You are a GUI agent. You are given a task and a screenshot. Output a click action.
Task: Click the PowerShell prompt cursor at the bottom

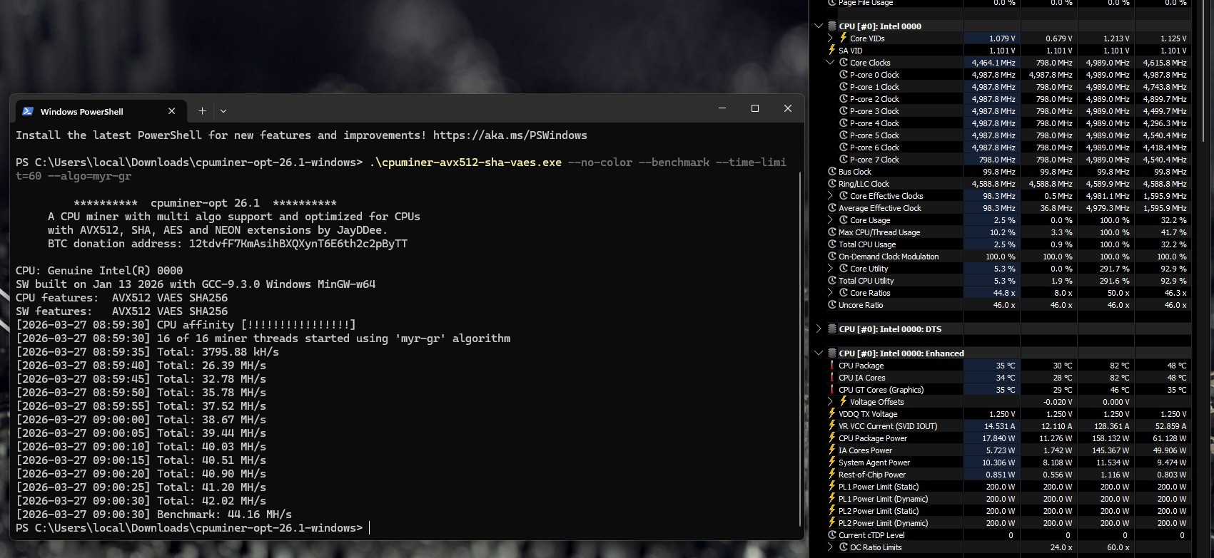coord(369,528)
